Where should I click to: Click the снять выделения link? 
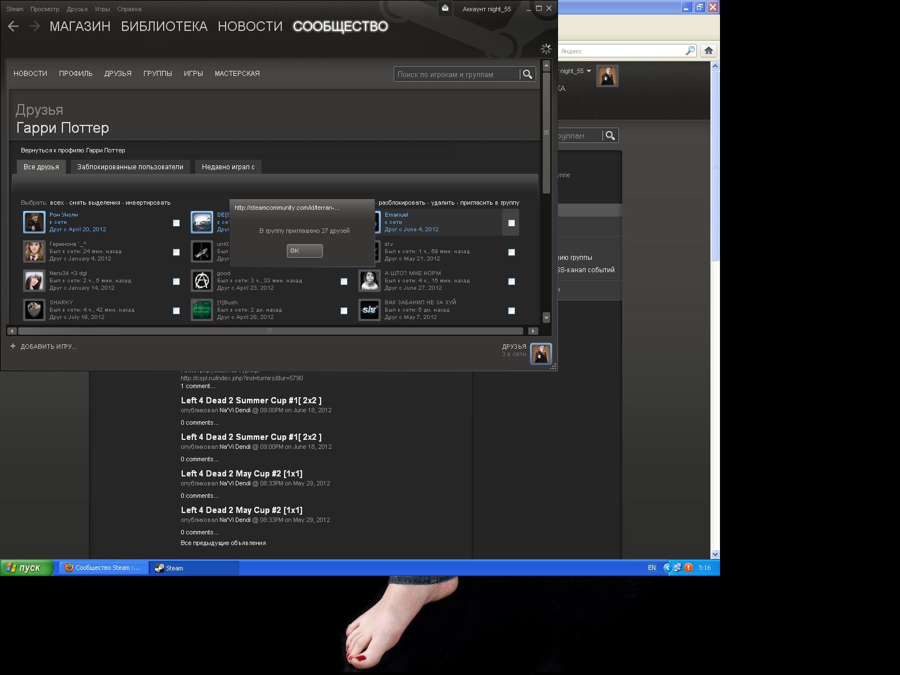94,202
